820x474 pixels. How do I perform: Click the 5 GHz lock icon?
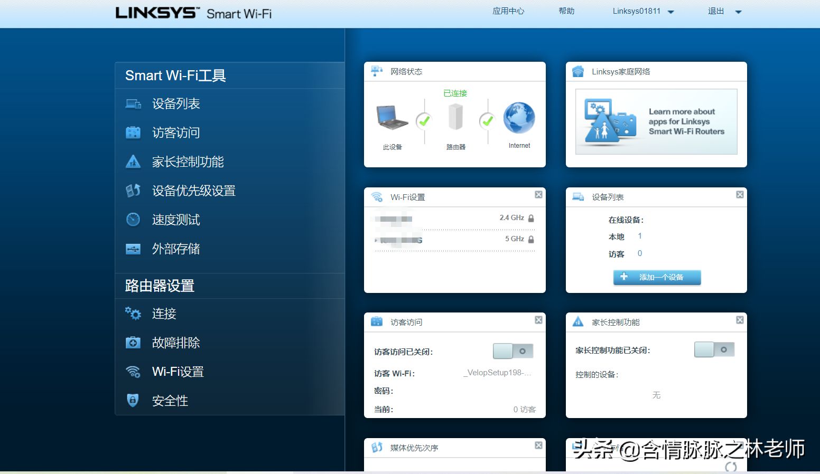pos(531,239)
